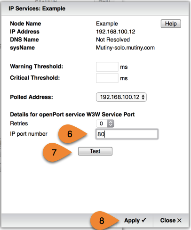Click the Node Name value Example
The image size is (191, 230).
click(x=107, y=24)
